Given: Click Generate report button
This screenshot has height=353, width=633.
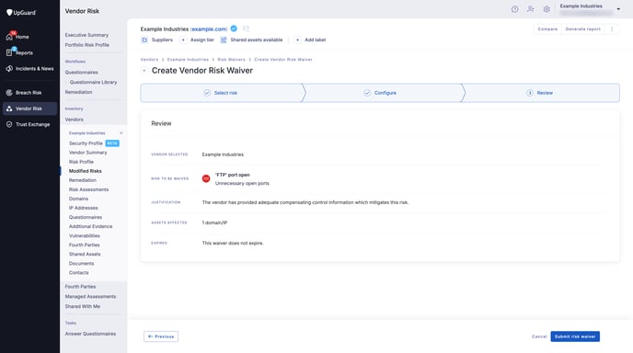Looking at the screenshot, I should (x=582, y=29).
